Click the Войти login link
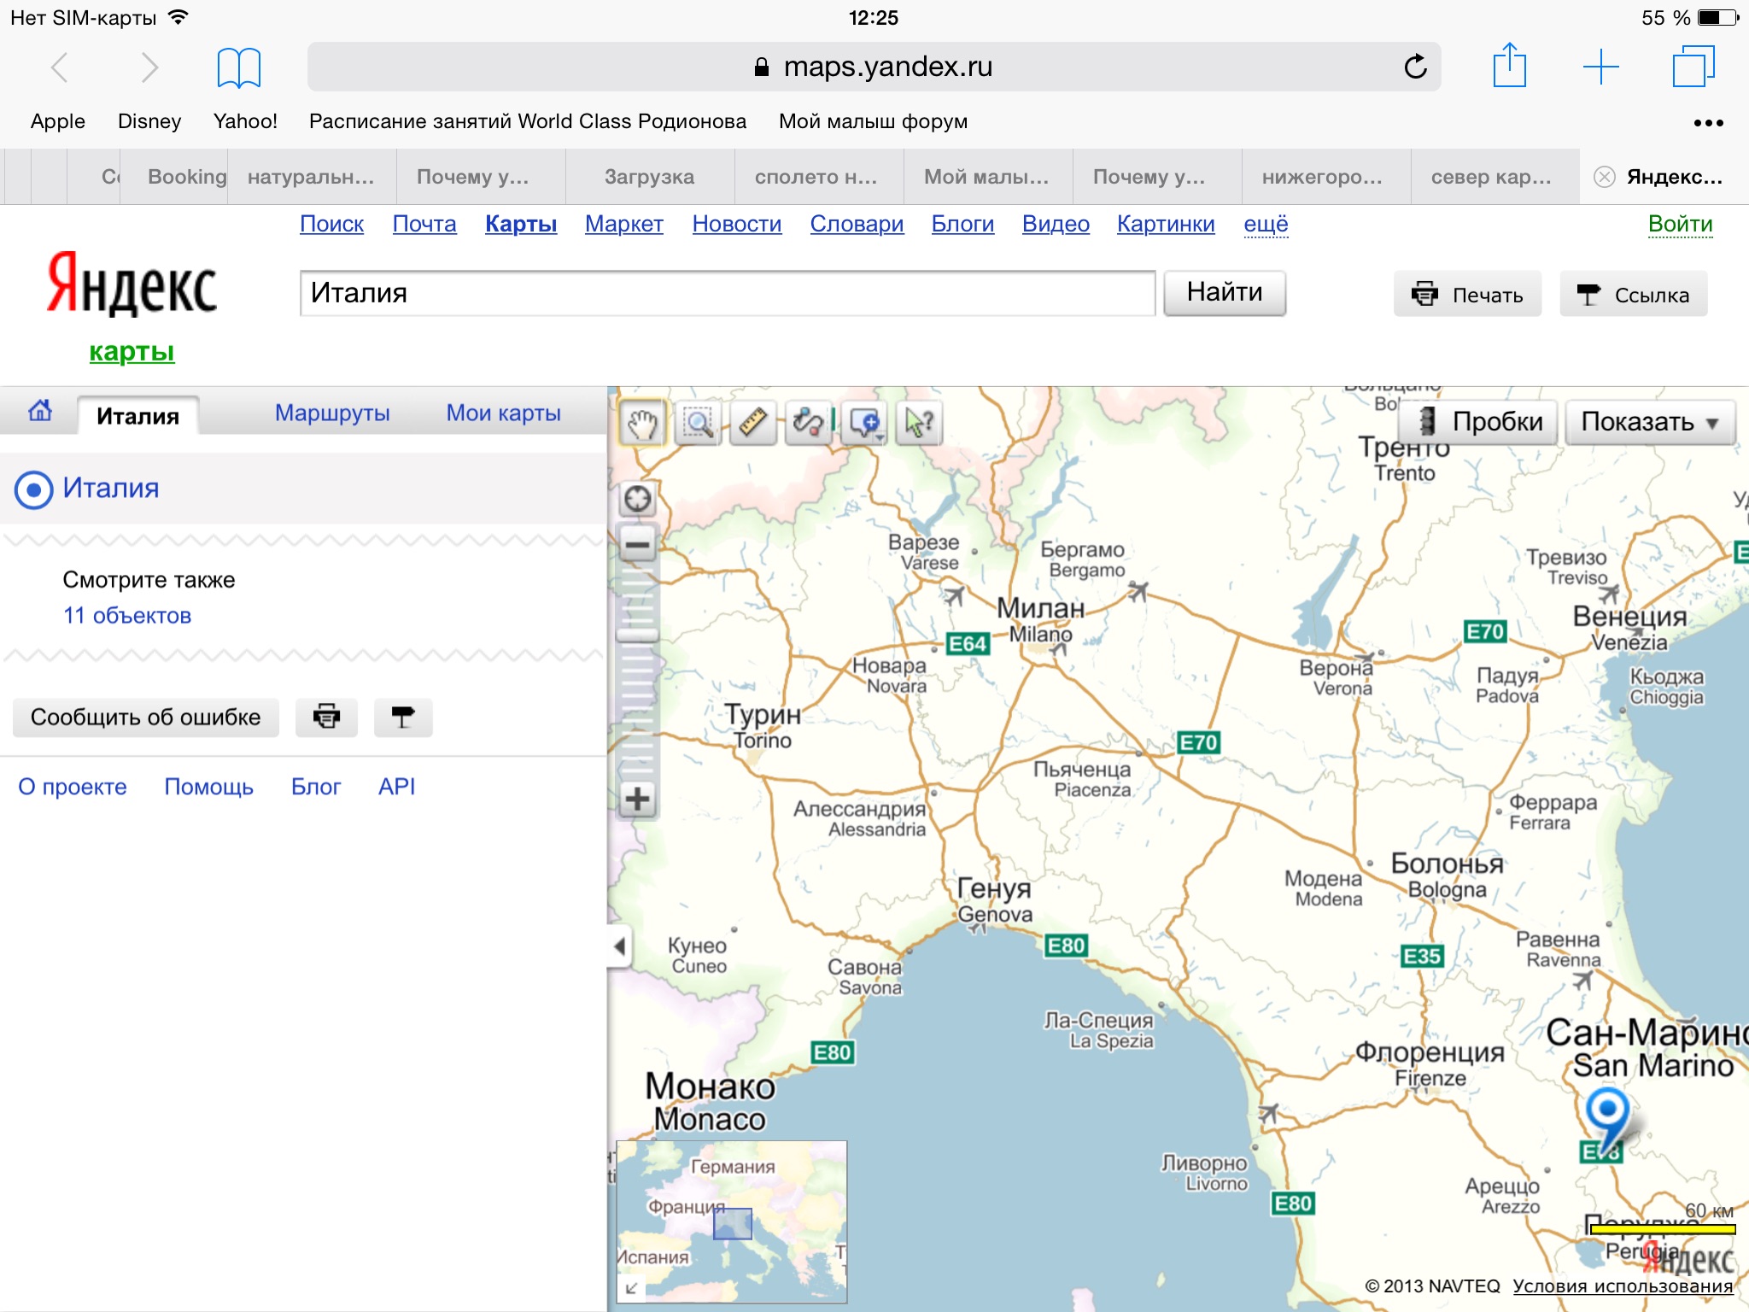Screen dimensions: 1749x1312 (x=1680, y=224)
